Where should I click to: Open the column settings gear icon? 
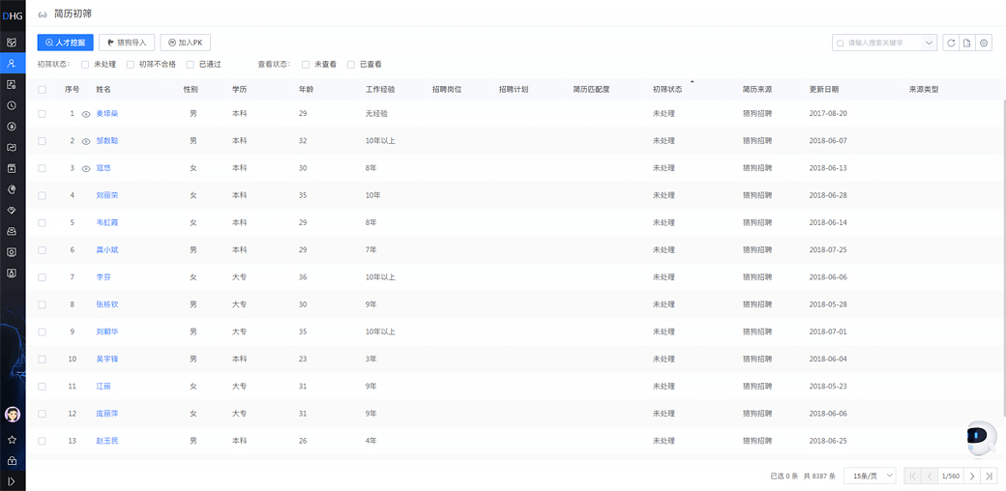tap(984, 43)
